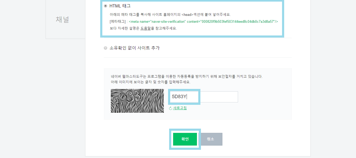Open the 도움말 help link

point(146,28)
